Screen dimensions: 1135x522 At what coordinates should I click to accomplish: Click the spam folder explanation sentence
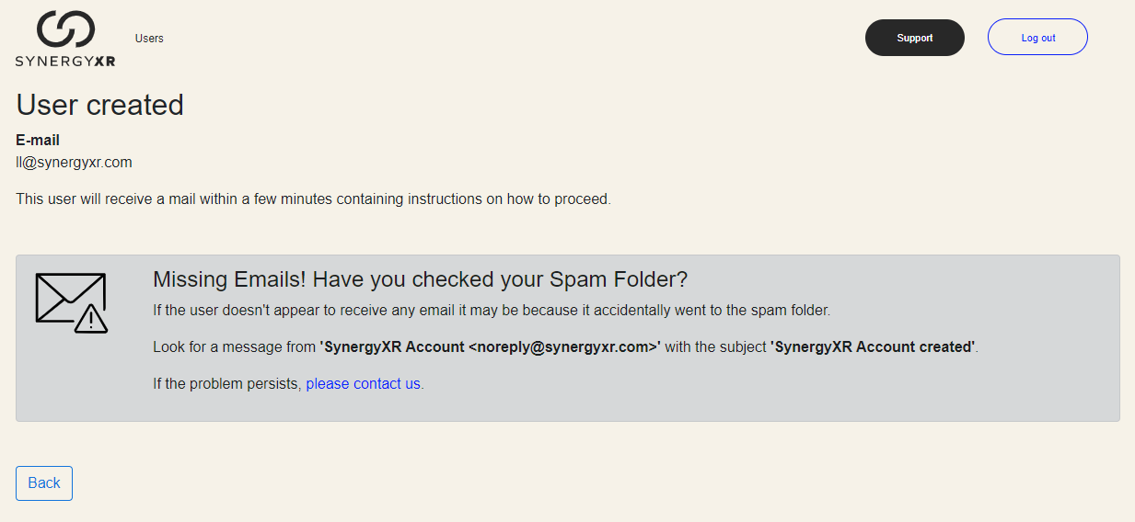[x=492, y=311]
